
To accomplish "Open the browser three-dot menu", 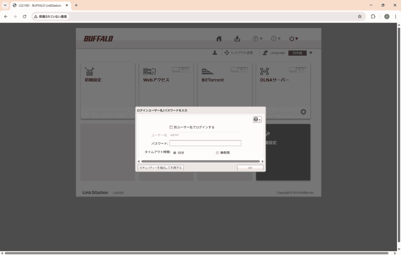I will click(396, 16).
